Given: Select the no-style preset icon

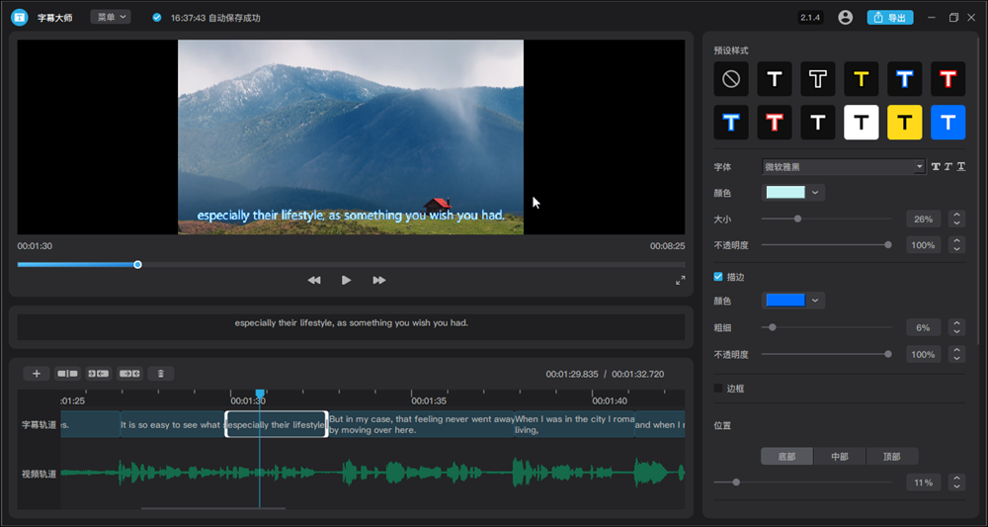Looking at the screenshot, I should click(x=731, y=79).
